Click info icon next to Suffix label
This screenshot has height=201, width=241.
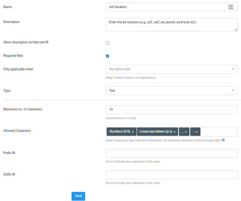click(14, 174)
